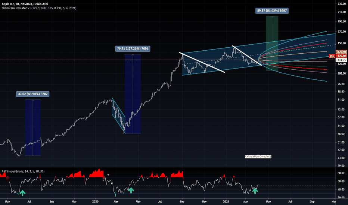Image resolution: width=348 pixels, height=205 pixels.
Task: Click 170.00 on the price axis
Action: (x=342, y=32)
